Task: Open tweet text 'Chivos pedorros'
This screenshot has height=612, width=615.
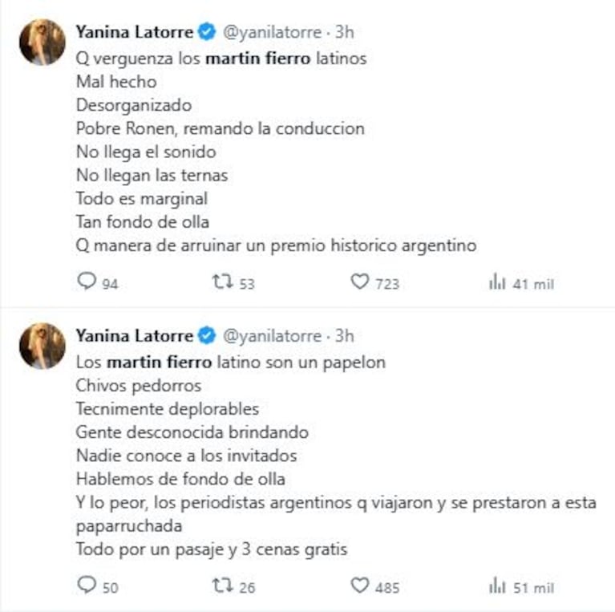Action: [138, 385]
